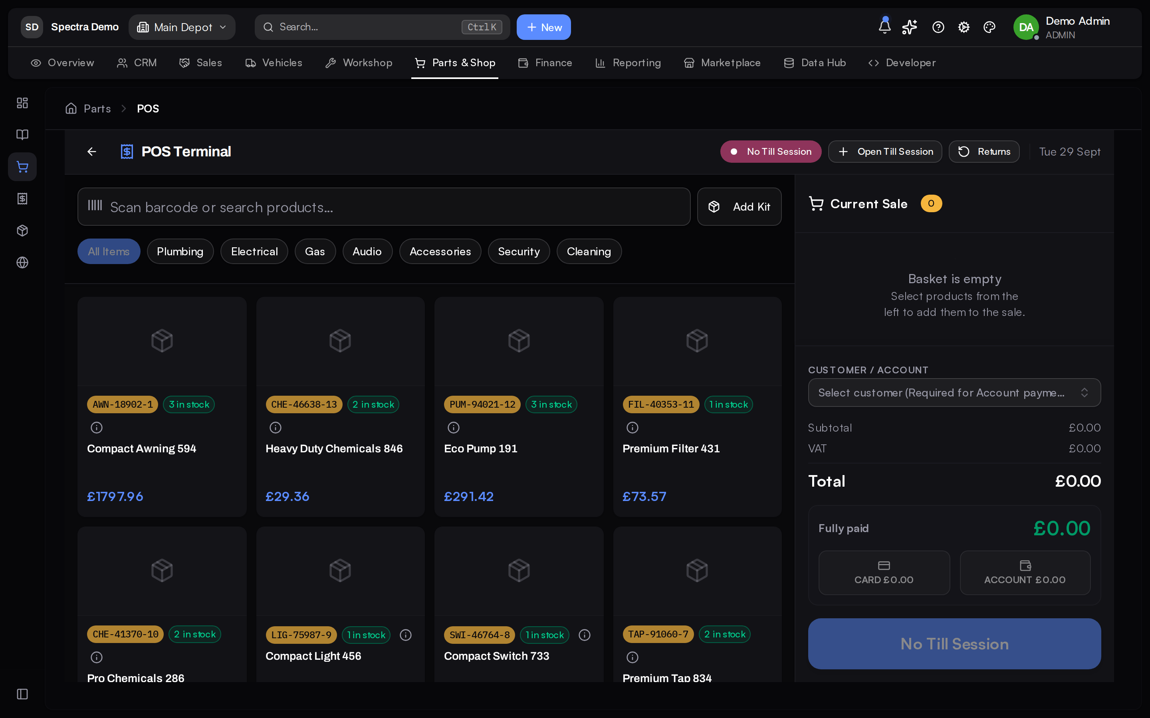Open the theme palette icon
The width and height of the screenshot is (1150, 718).
(x=989, y=27)
